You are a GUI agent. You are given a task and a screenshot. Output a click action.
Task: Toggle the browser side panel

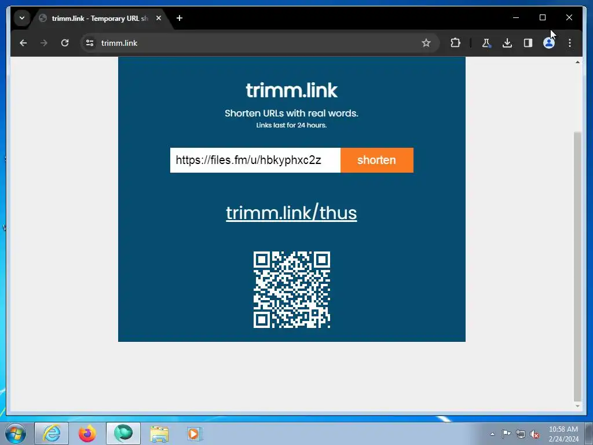(528, 43)
